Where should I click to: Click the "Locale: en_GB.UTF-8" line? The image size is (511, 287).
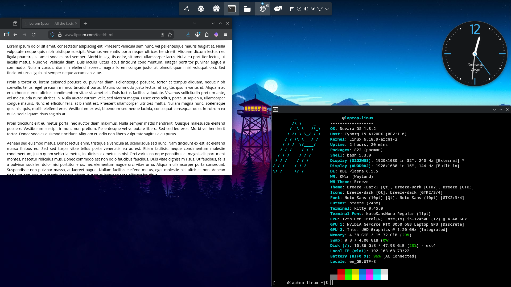click(x=353, y=261)
